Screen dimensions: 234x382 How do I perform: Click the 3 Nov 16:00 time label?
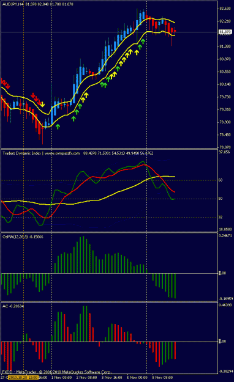[x=112, y=377]
